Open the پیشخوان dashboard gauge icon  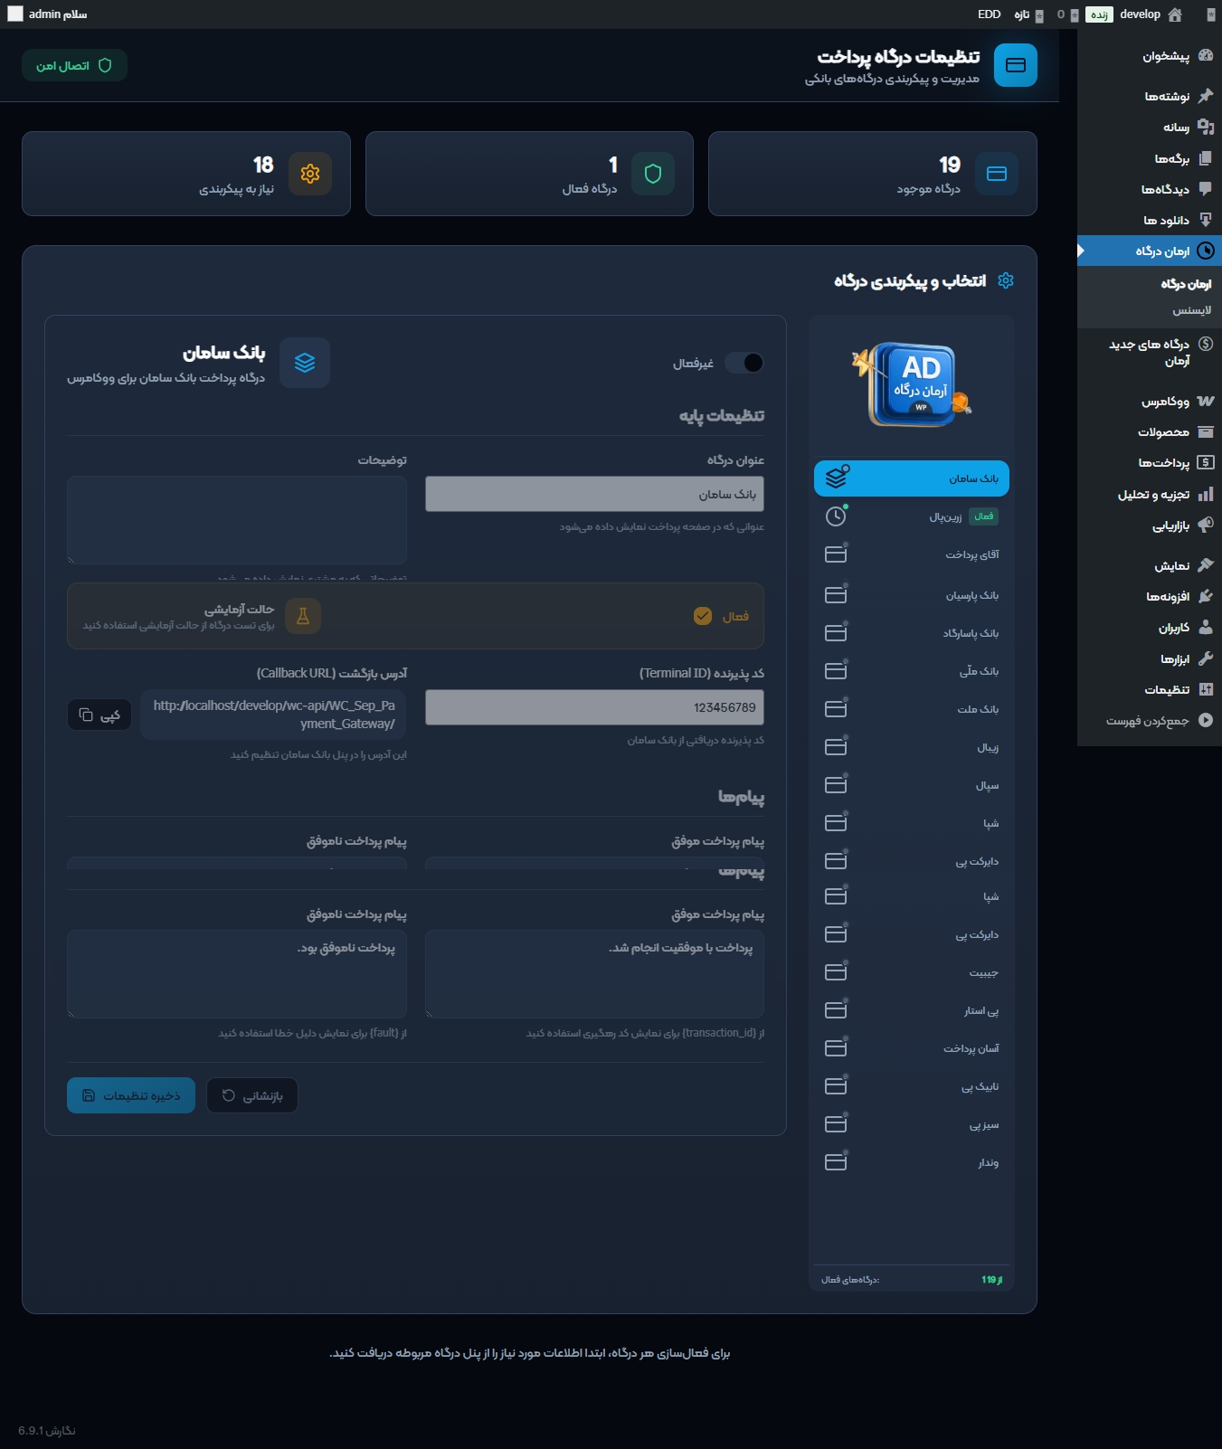pos(1205,56)
